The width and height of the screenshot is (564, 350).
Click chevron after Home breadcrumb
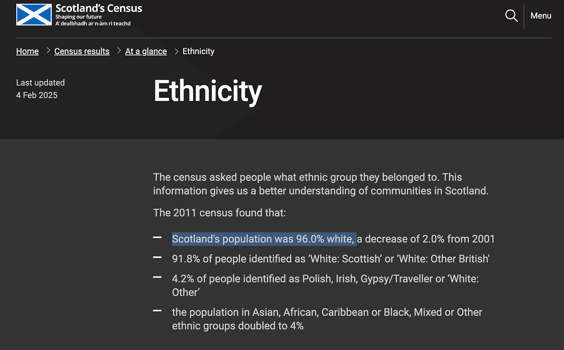pos(48,51)
